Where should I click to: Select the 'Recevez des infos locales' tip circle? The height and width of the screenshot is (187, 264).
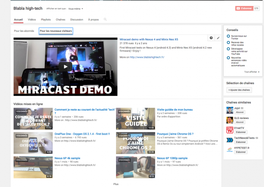point(228,42)
